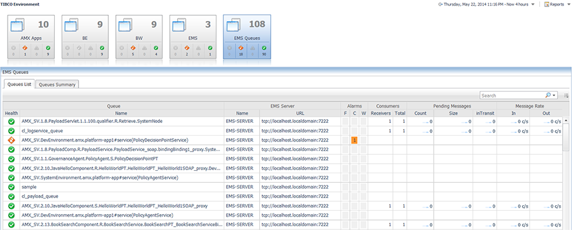
Task: Click the search magnifier icon
Action: click(x=548, y=95)
